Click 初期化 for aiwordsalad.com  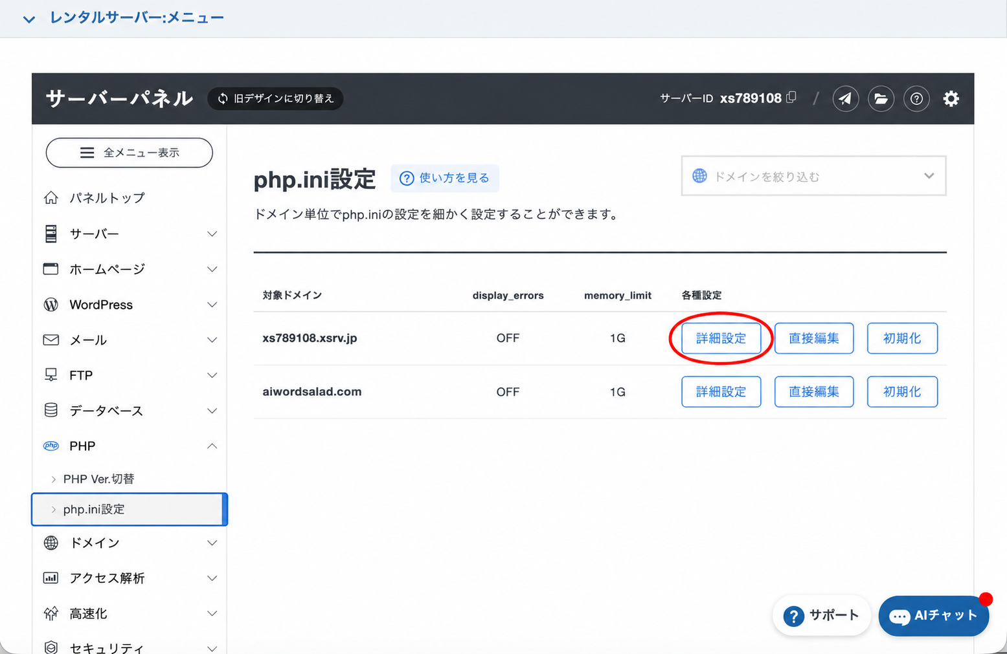(902, 391)
